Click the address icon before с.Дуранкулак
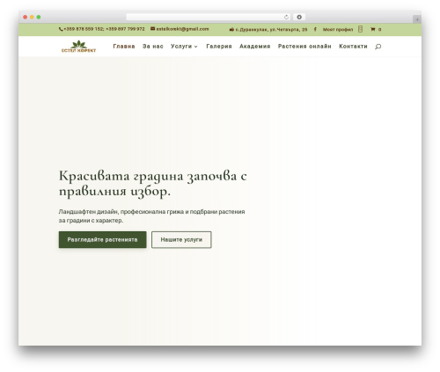Screen dimensions: 440x372 231,29
